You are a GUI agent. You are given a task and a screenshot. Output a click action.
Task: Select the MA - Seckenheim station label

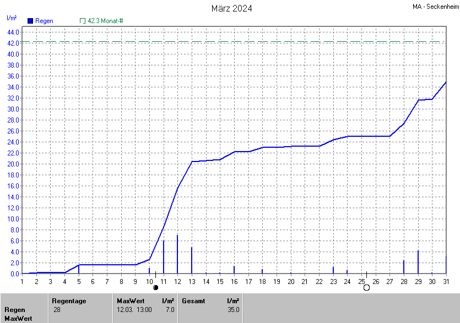[x=435, y=7]
